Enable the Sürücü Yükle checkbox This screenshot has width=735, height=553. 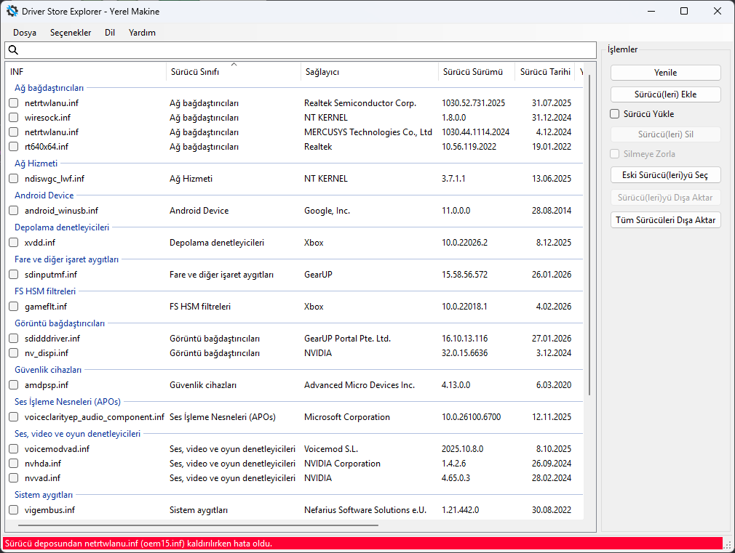pyautogui.click(x=614, y=114)
